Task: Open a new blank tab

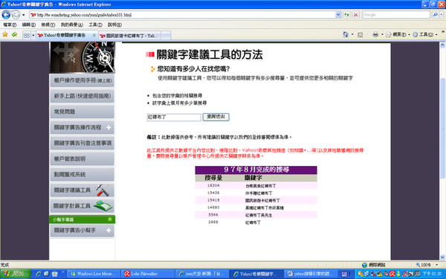Action: 166,36
